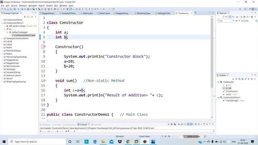Click Windows search box on taskbar
The height and width of the screenshot is (145, 258).
(37, 141)
